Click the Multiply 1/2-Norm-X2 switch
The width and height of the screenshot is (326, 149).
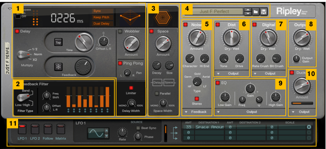23,55
